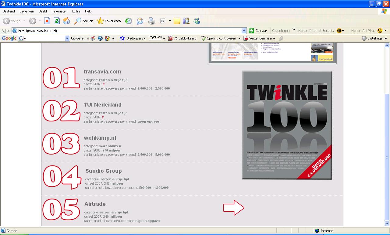Open the Instellingen settings dropdown
The height and width of the screenshot is (235, 390).
pyautogui.click(x=386, y=39)
